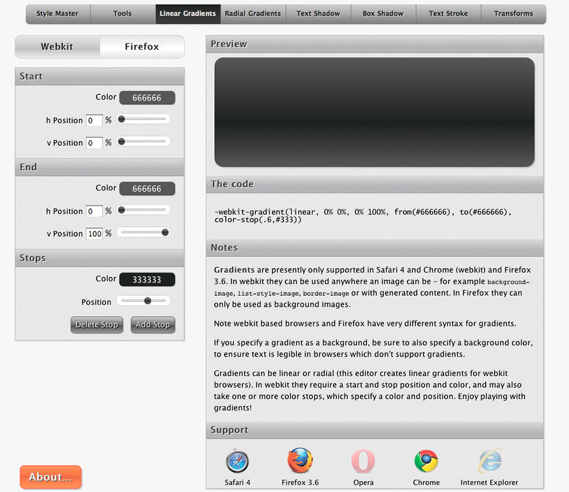Click the Chrome browser icon
Image resolution: width=569 pixels, height=492 pixels.
click(x=426, y=461)
